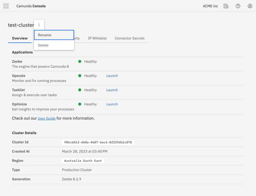Open the IP Whitelist tab
The image size is (256, 196).
(97, 38)
